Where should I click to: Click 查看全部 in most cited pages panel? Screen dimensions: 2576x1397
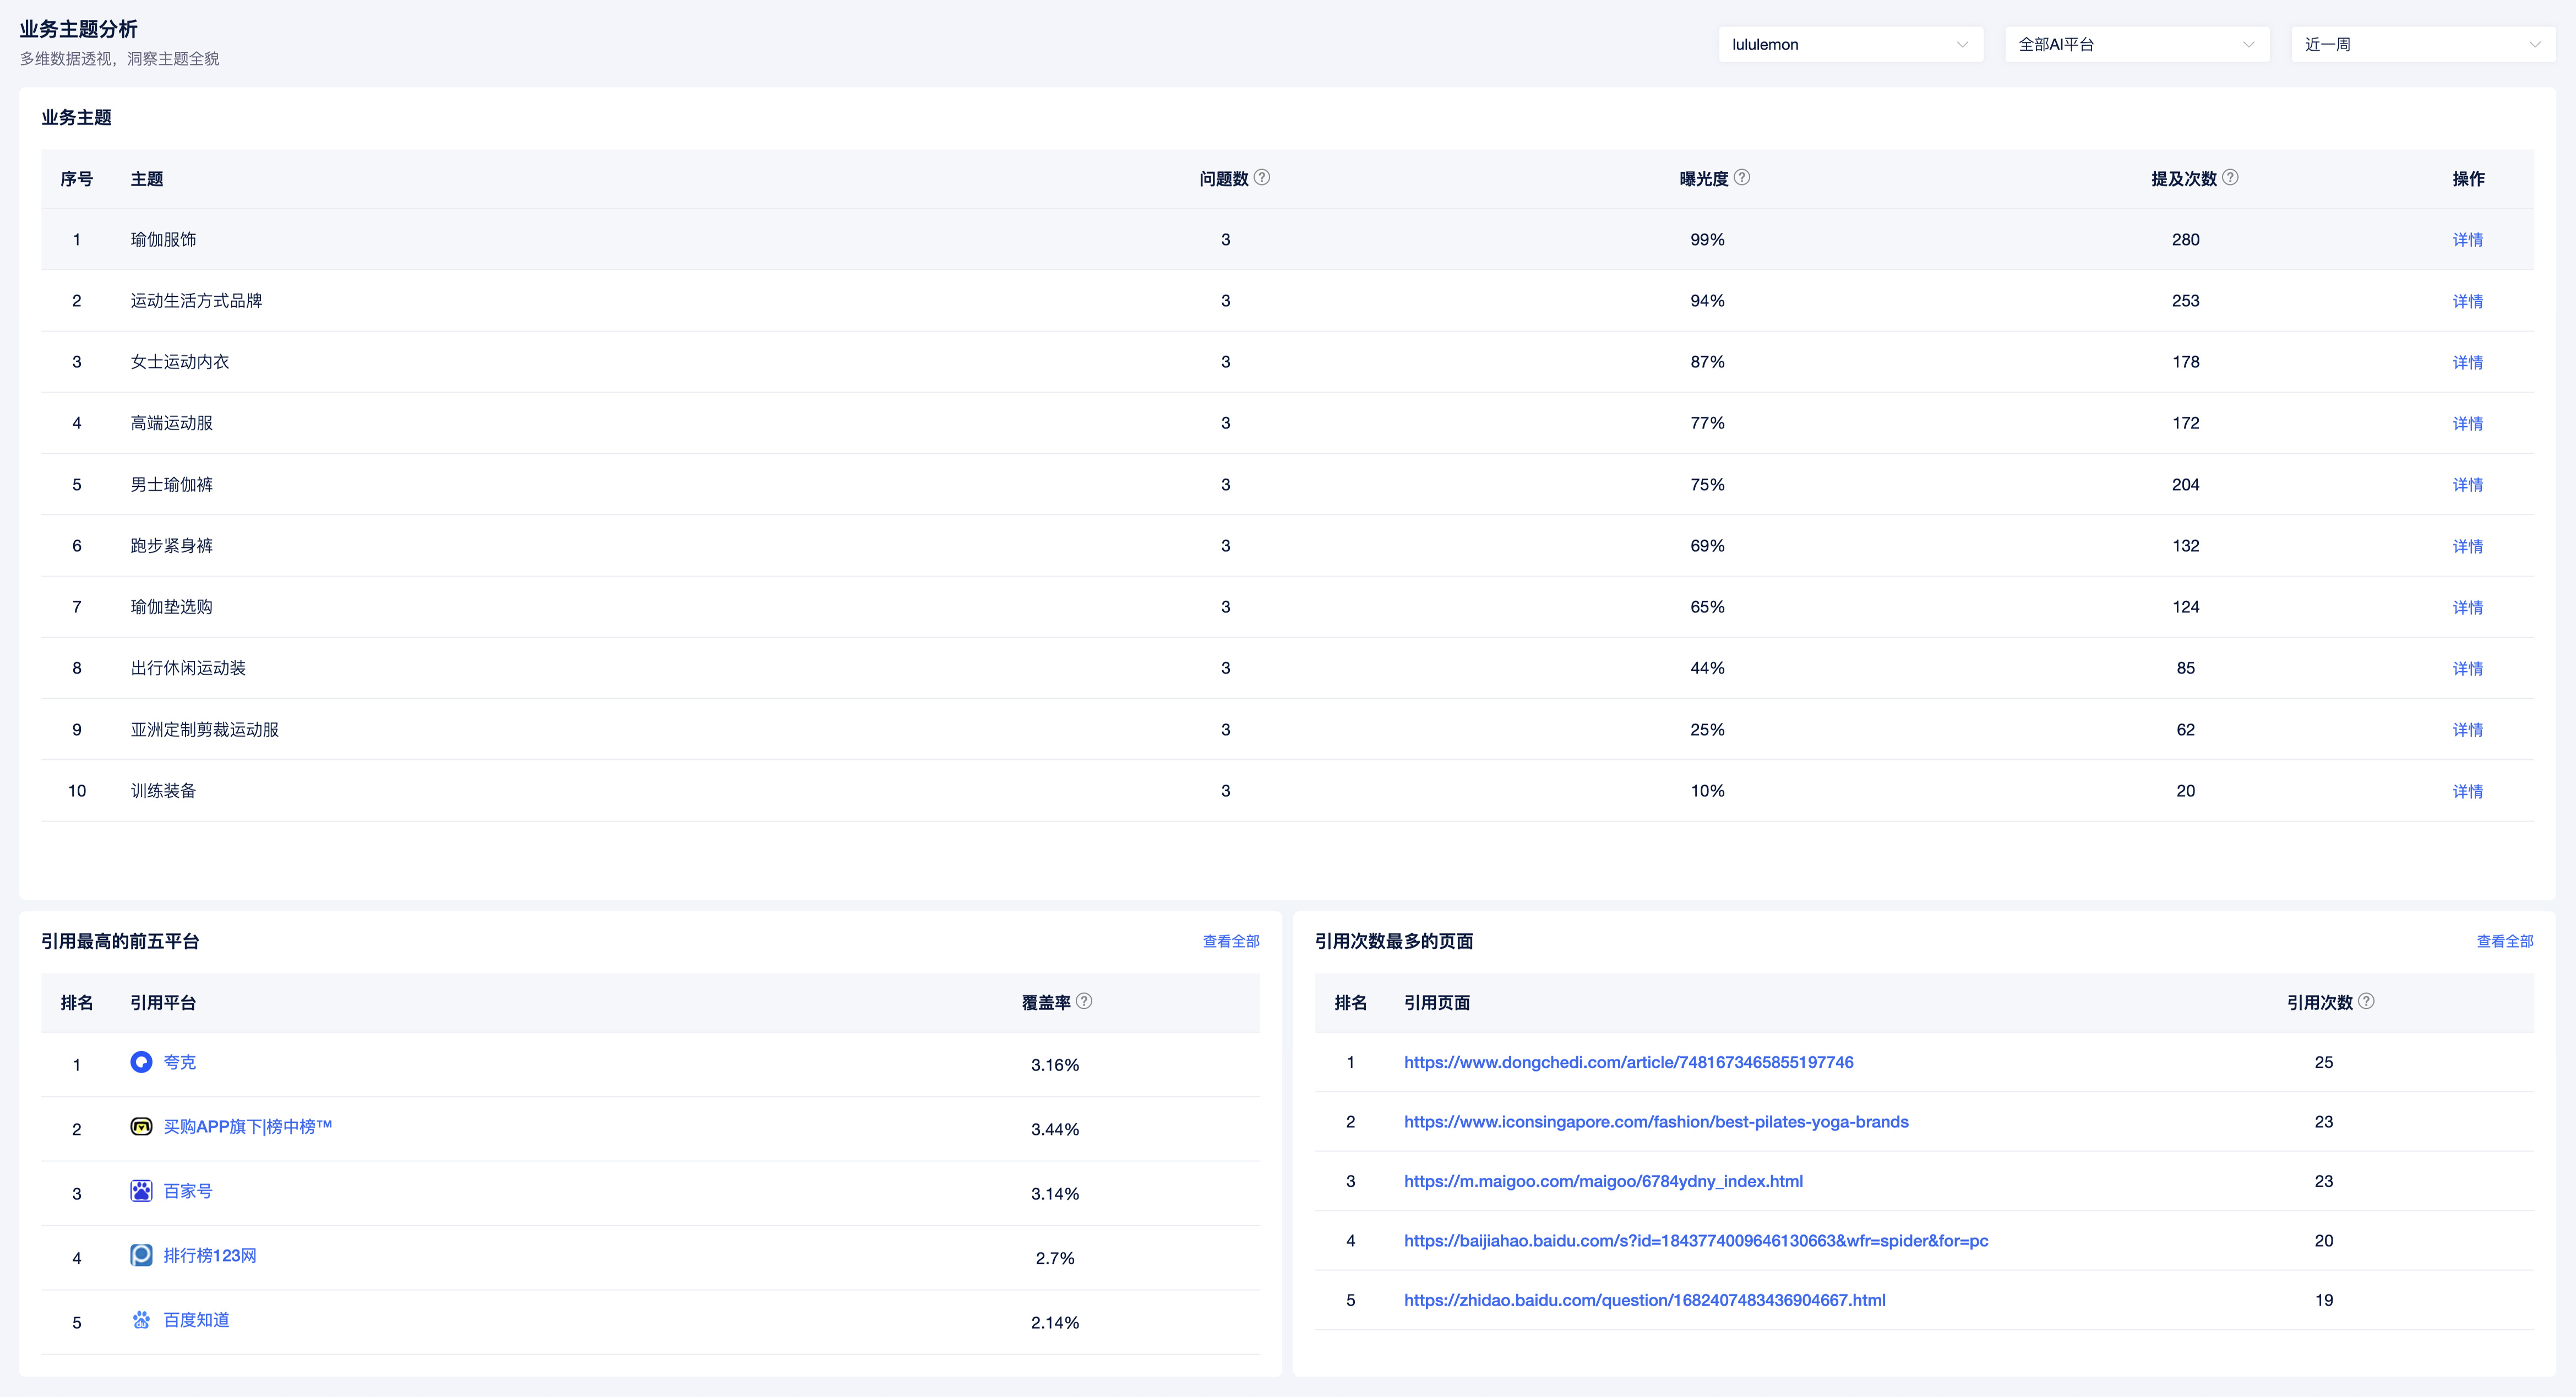[x=2504, y=941]
